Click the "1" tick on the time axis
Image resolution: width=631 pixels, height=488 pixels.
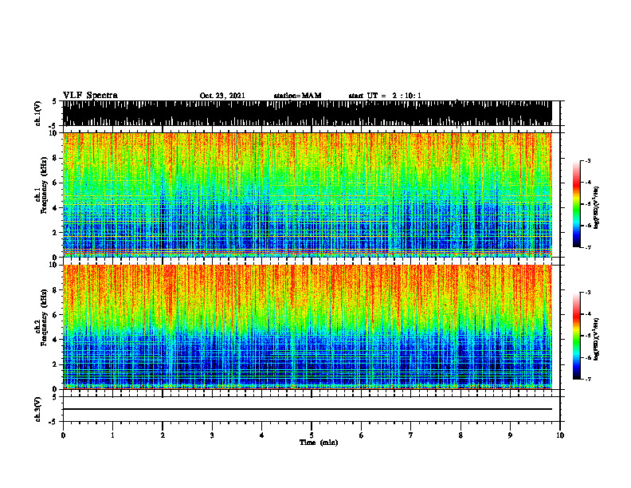pos(112,435)
